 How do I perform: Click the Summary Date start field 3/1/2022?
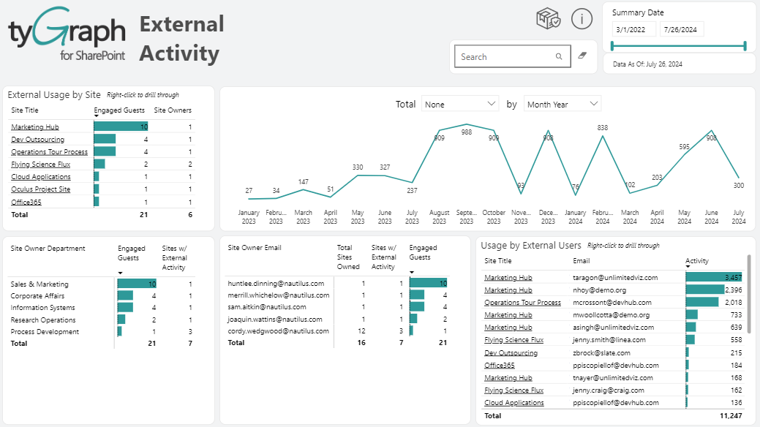633,30
